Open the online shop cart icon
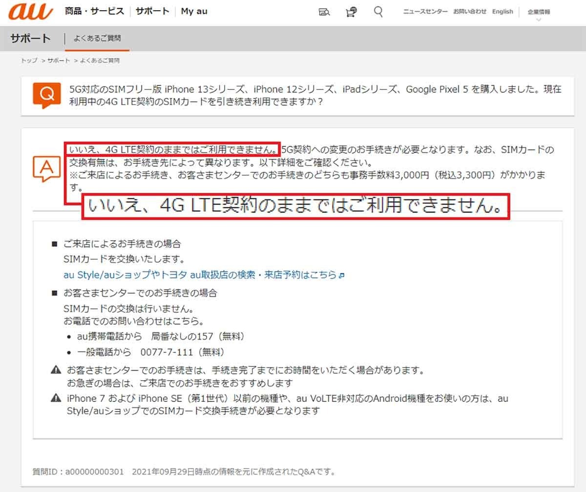This screenshot has width=586, height=492. point(351,12)
